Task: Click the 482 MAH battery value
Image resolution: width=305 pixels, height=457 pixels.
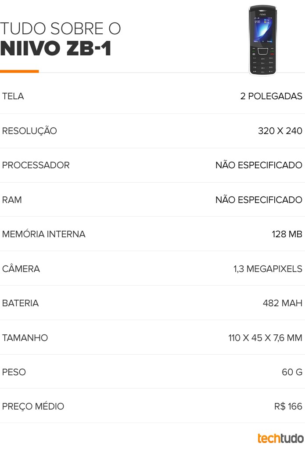Action: point(283,303)
